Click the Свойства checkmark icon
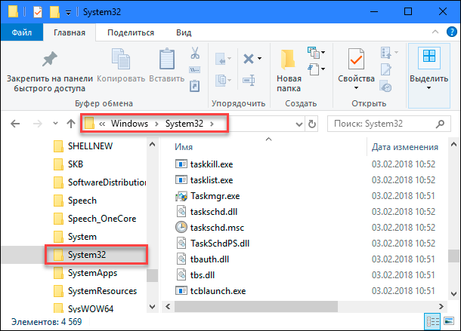This screenshot has height=331, width=461. point(356,59)
